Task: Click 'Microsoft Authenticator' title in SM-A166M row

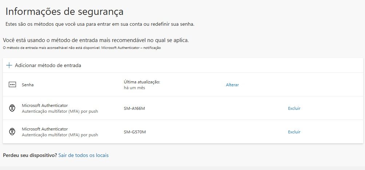Action: pyautogui.click(x=45, y=105)
